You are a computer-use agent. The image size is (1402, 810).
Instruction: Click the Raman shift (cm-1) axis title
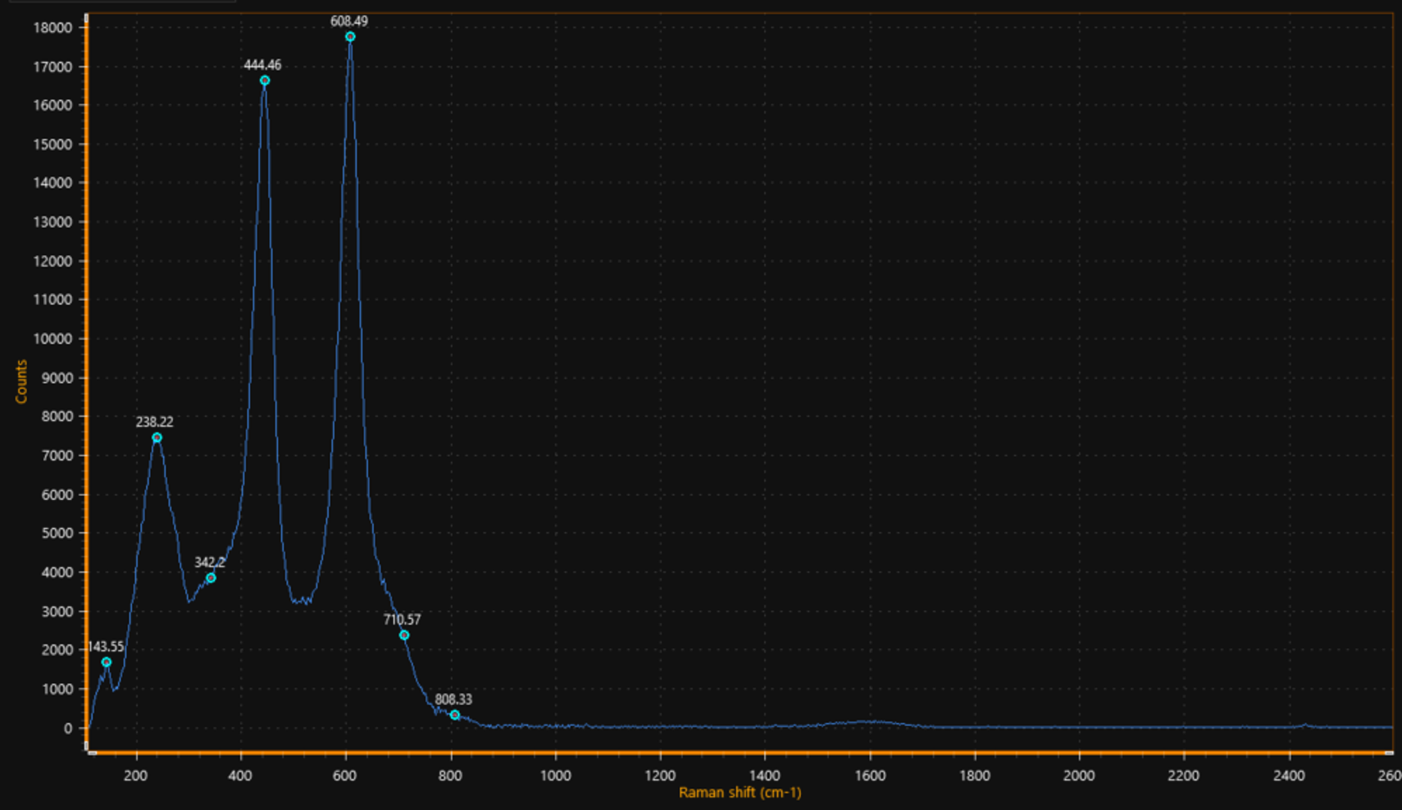tap(740, 793)
